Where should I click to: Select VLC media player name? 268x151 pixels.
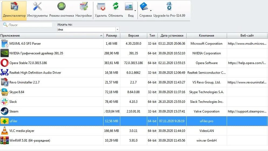pos(22,131)
